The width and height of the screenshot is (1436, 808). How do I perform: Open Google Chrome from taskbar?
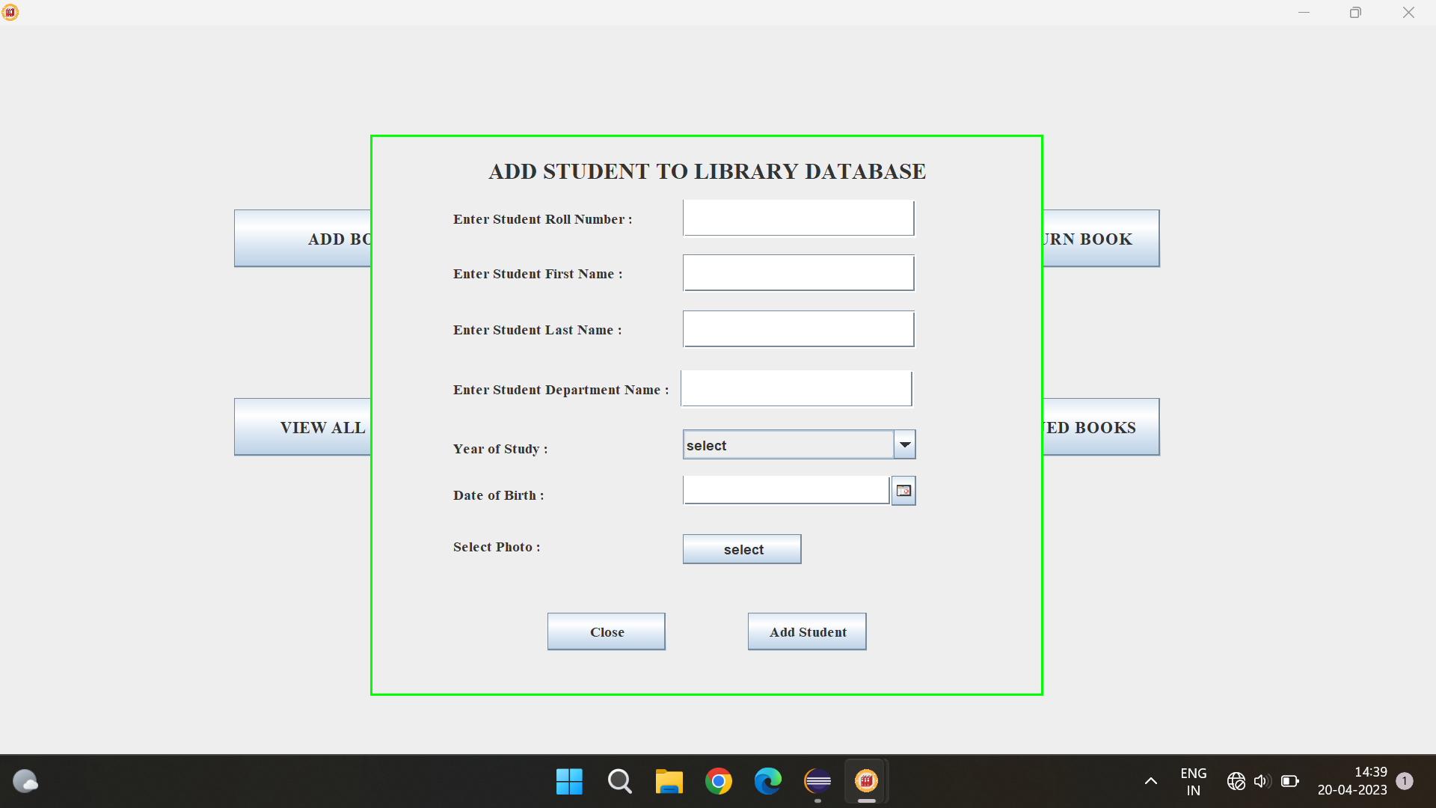tap(718, 781)
